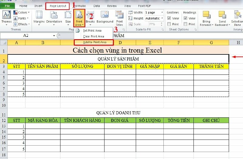Viewport: 243px width, 159px height.
Task: Open Scale to Fit dialog launcher
Action: coord(163,29)
